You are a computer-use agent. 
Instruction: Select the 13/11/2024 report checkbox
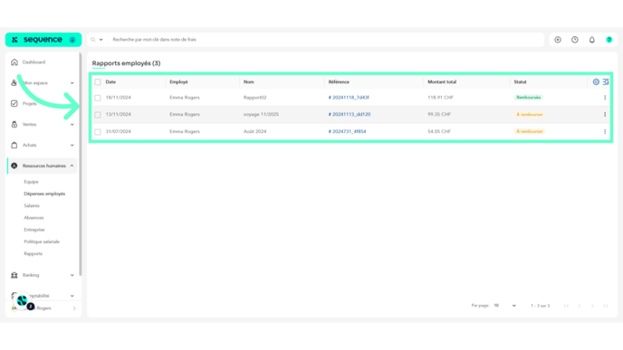click(x=98, y=115)
